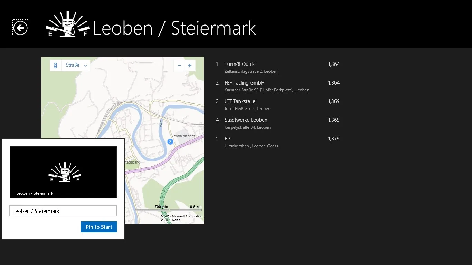Click address Hirschgraben, Leoben-Goess

click(251, 146)
